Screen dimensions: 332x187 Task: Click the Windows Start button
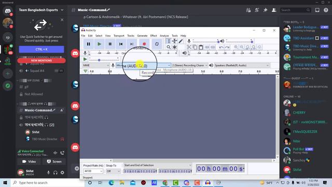tap(5, 182)
